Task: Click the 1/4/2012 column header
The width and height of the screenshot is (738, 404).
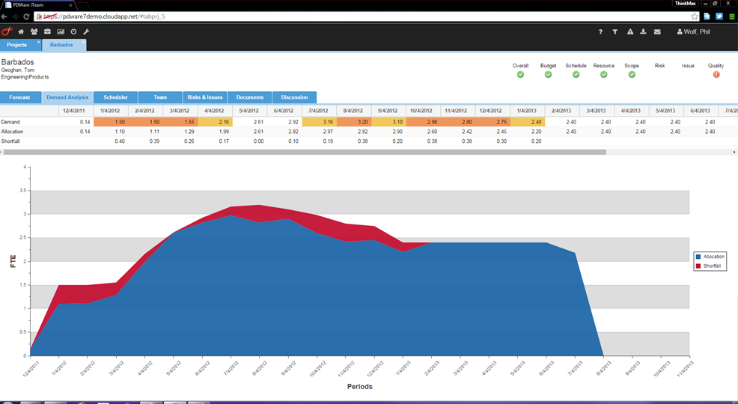Action: [111, 111]
